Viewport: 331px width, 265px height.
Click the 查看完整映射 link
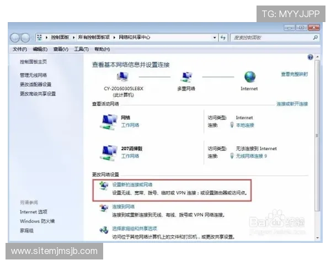coord(294,74)
